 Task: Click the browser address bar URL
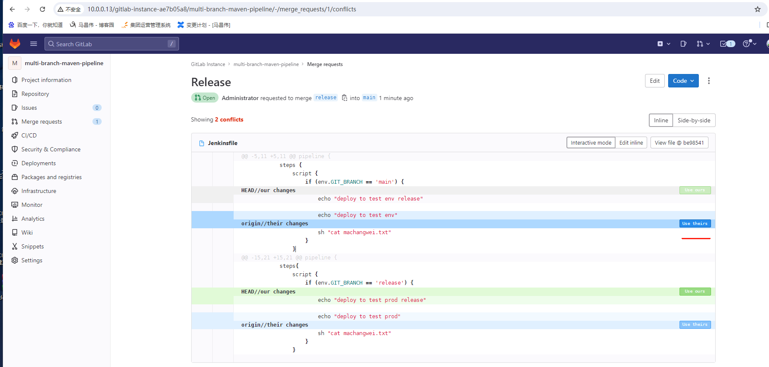pos(221,9)
